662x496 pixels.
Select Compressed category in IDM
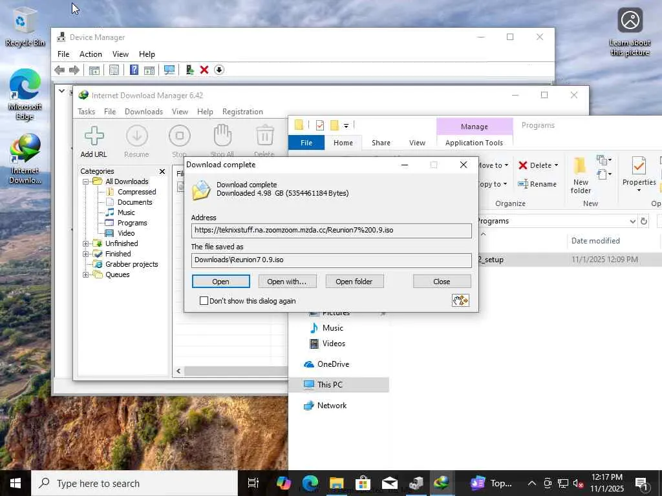point(136,192)
